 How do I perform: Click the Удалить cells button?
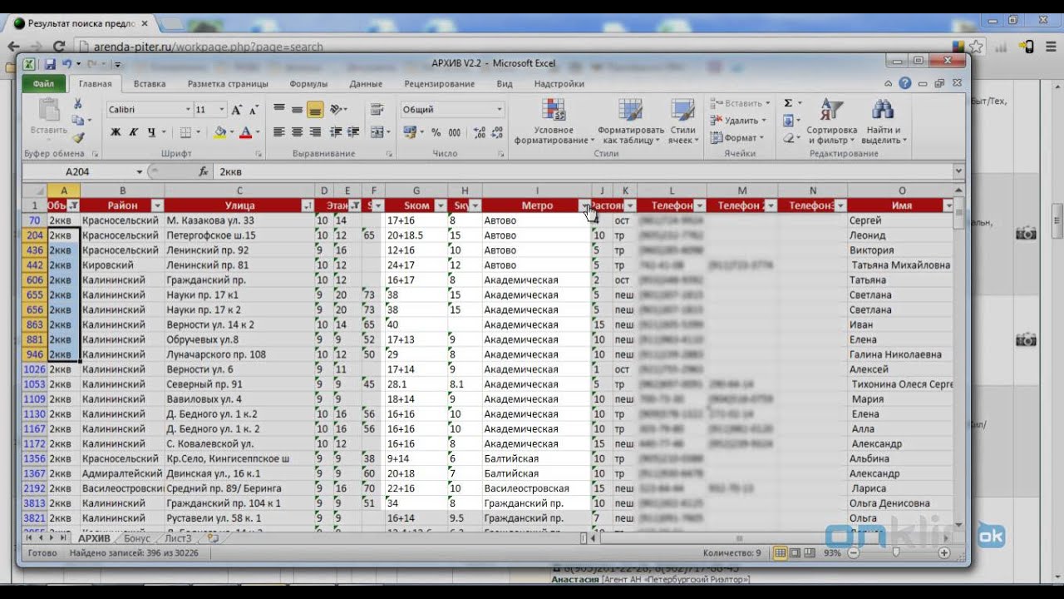(740, 121)
